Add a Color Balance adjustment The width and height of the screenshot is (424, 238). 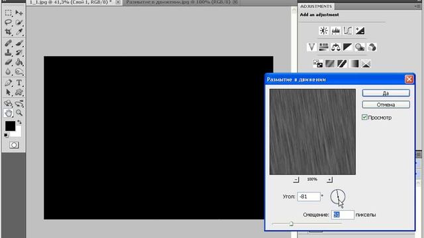(336, 47)
